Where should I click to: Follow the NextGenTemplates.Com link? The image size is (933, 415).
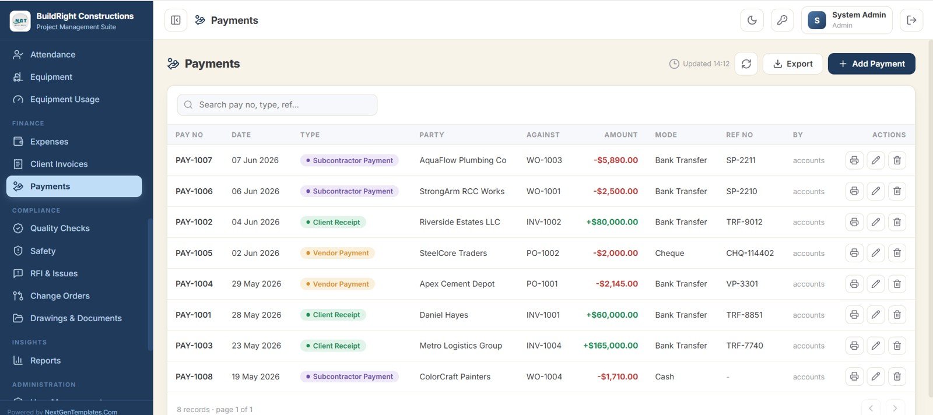coord(81,412)
